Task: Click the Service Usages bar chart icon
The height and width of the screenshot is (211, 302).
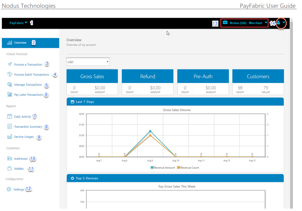Action: [x=9, y=137]
